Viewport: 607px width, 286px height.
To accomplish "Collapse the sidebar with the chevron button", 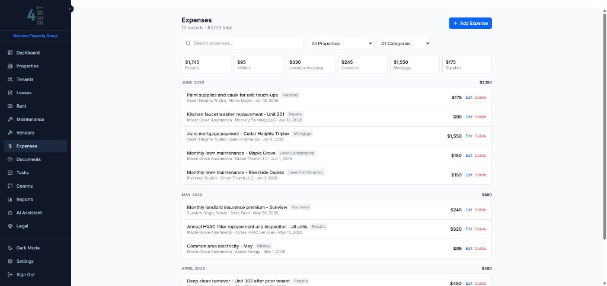I will (70, 8).
